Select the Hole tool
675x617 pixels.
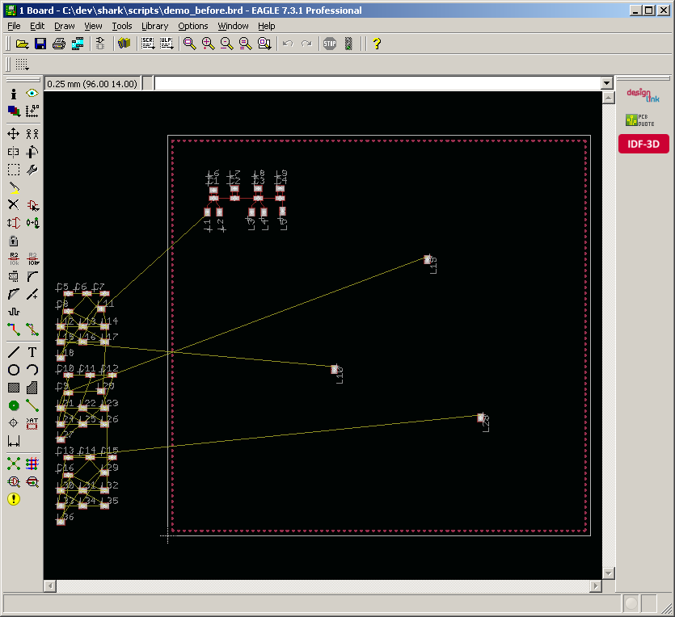(x=14, y=423)
